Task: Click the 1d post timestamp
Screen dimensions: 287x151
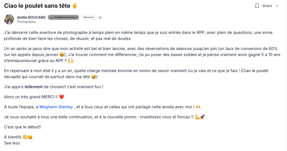Action: click(x=100, y=17)
